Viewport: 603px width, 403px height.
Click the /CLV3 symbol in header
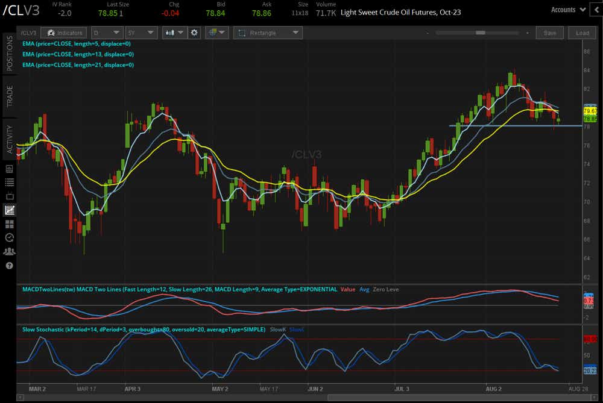pyautogui.click(x=21, y=10)
